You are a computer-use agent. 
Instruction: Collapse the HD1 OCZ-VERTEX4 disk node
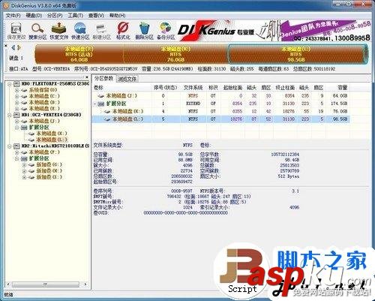pos(10,115)
